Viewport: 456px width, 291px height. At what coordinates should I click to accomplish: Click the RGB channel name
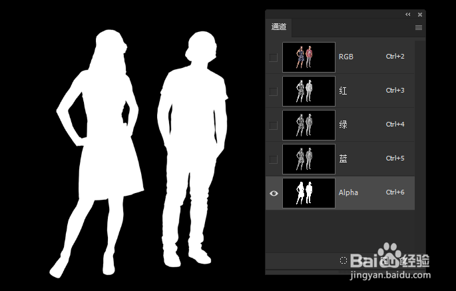tap(346, 57)
